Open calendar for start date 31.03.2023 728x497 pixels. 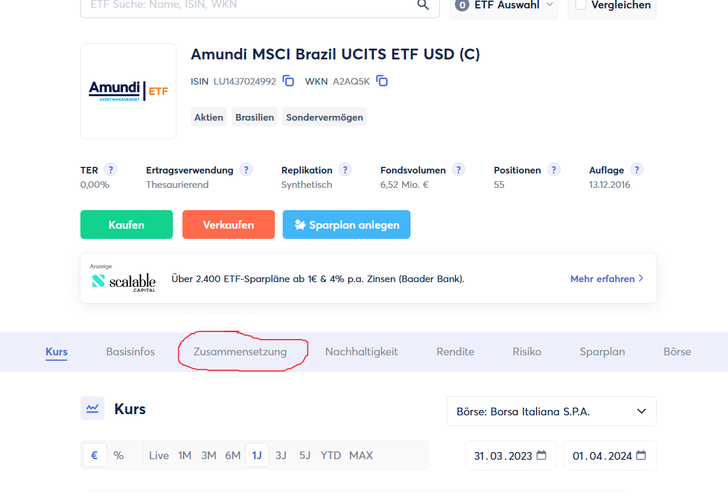[541, 455]
